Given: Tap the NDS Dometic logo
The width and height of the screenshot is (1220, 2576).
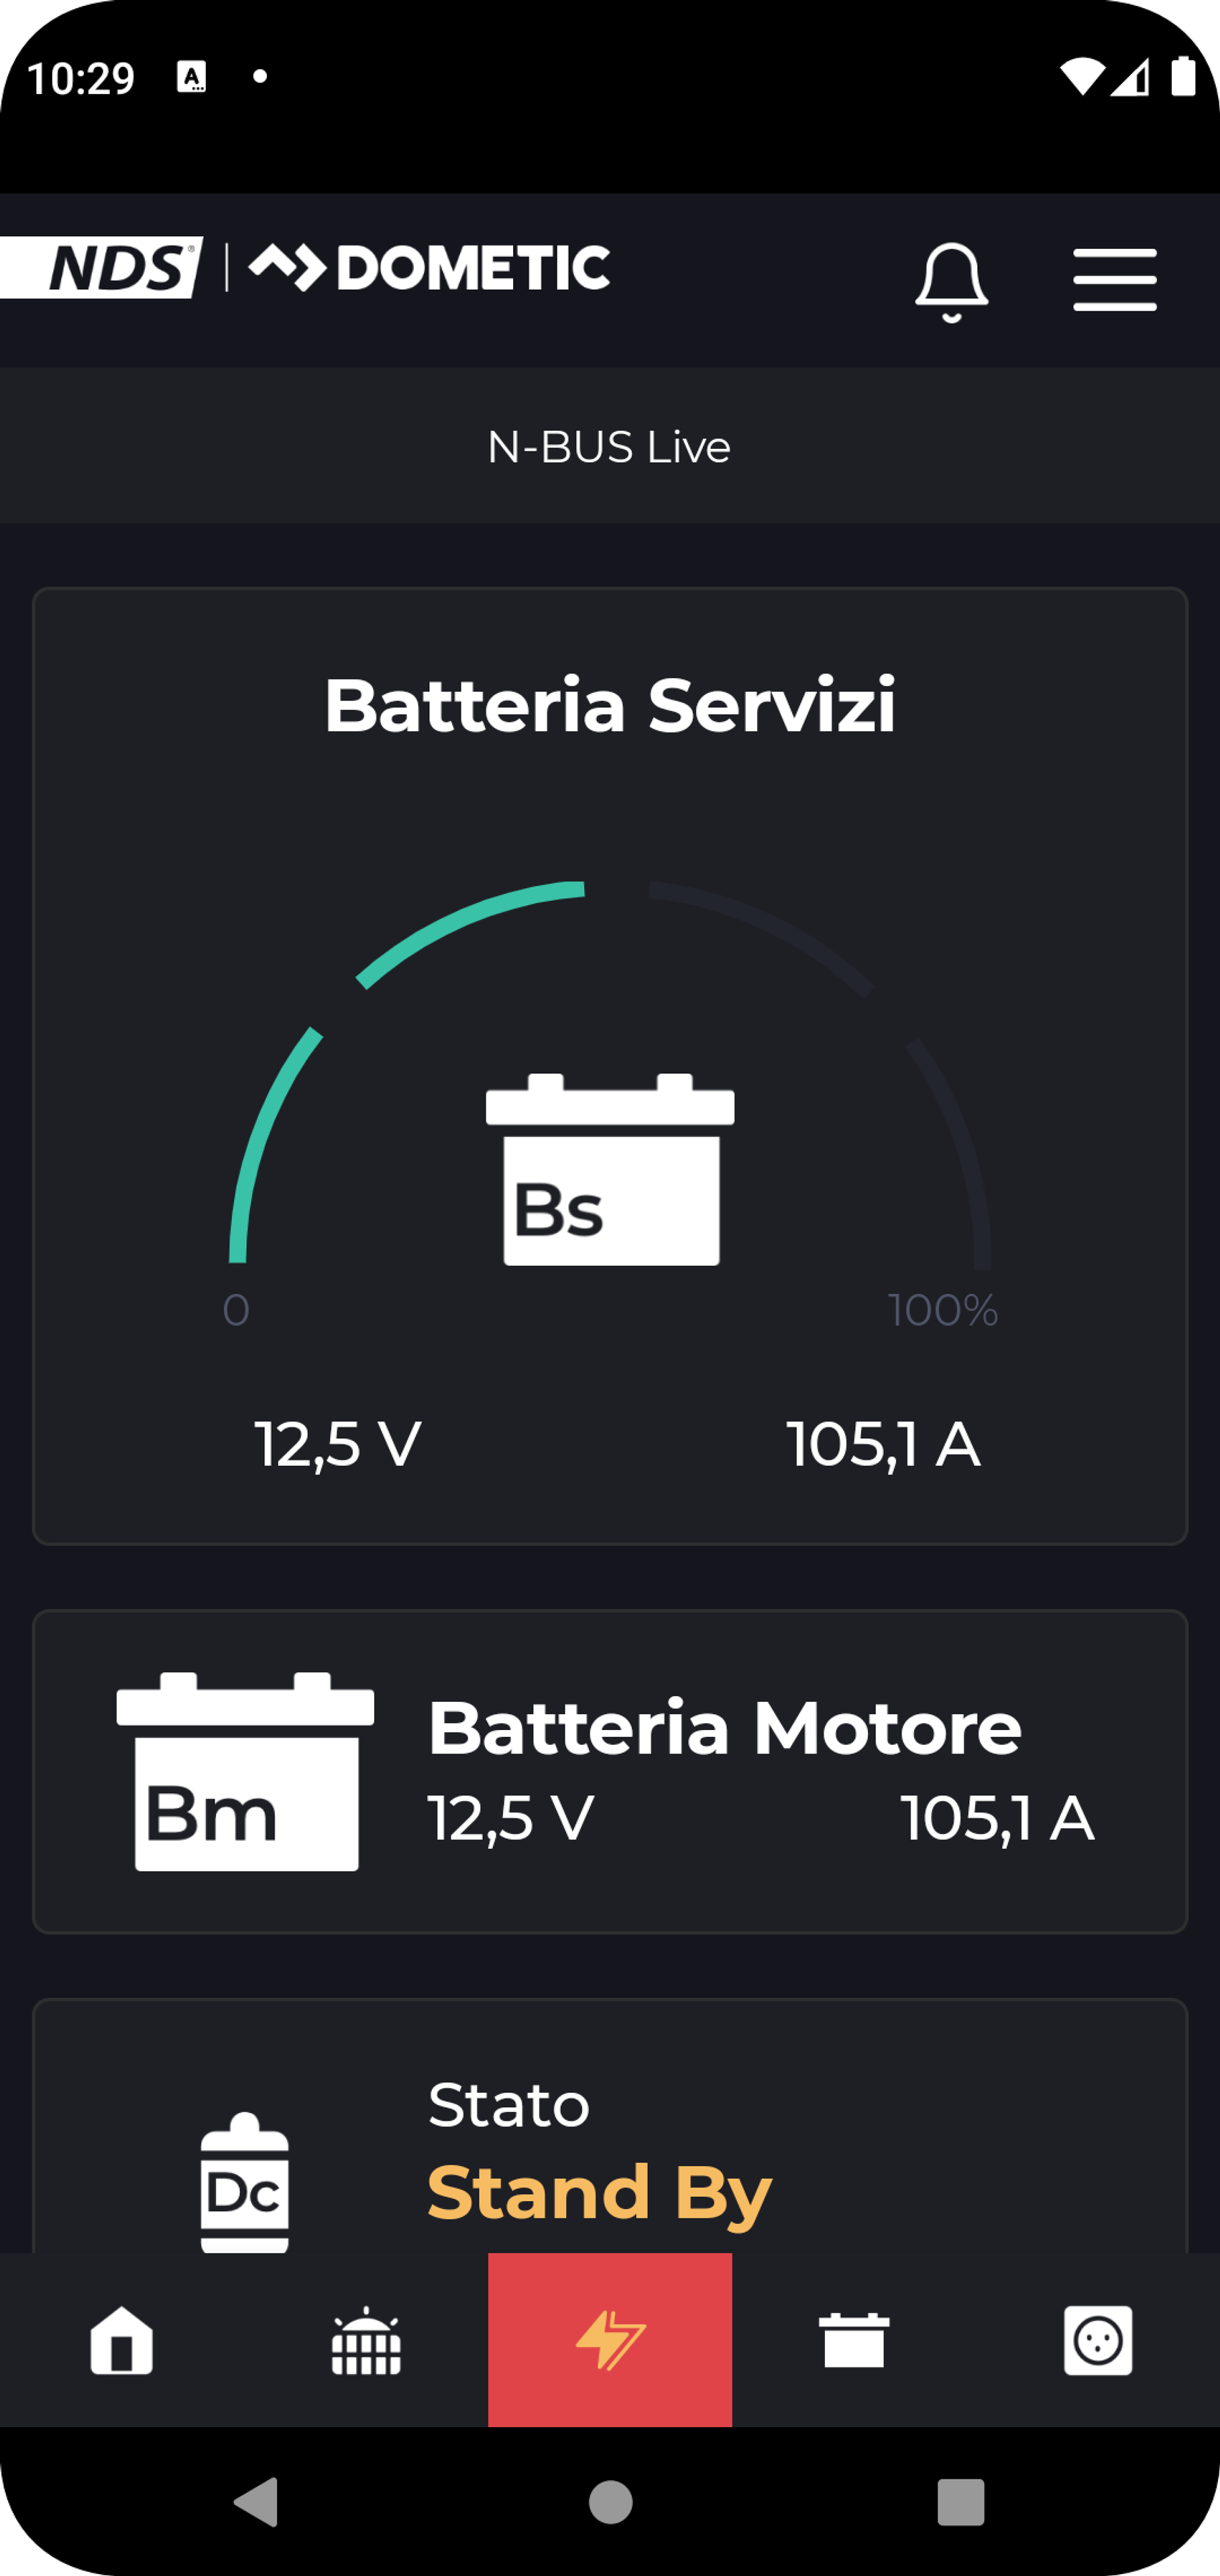Looking at the screenshot, I should click(x=305, y=268).
